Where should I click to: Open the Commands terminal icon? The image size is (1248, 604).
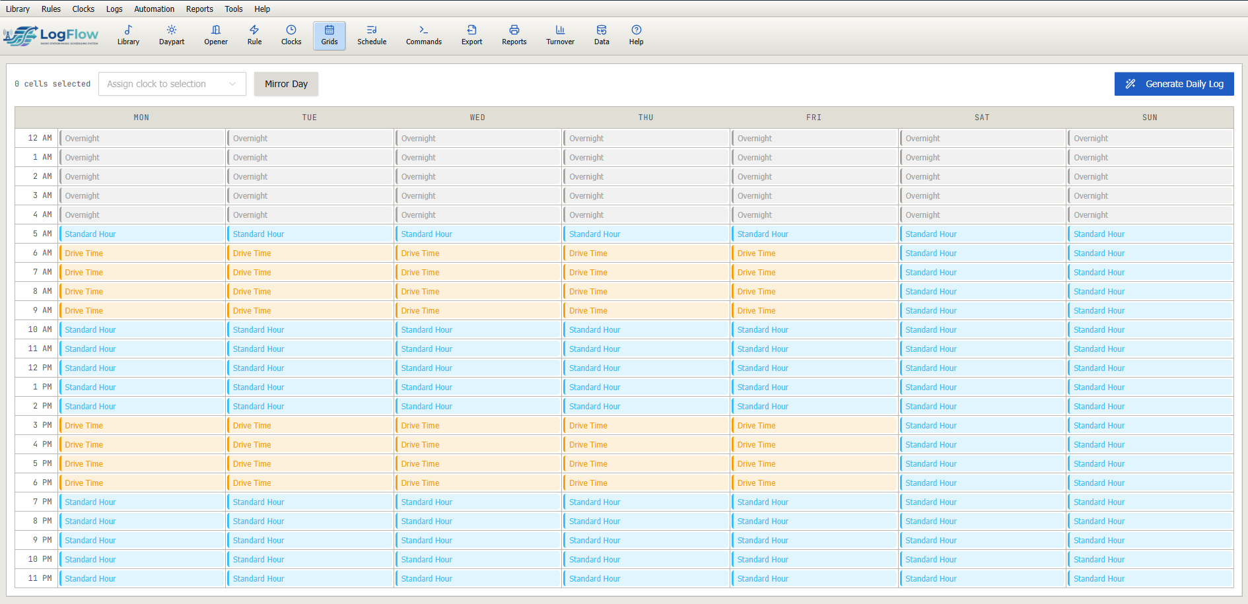pos(424,36)
